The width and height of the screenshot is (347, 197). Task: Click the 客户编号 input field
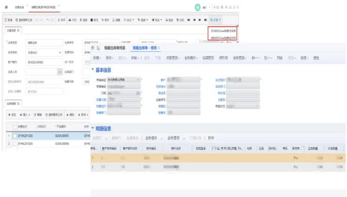[44, 62]
